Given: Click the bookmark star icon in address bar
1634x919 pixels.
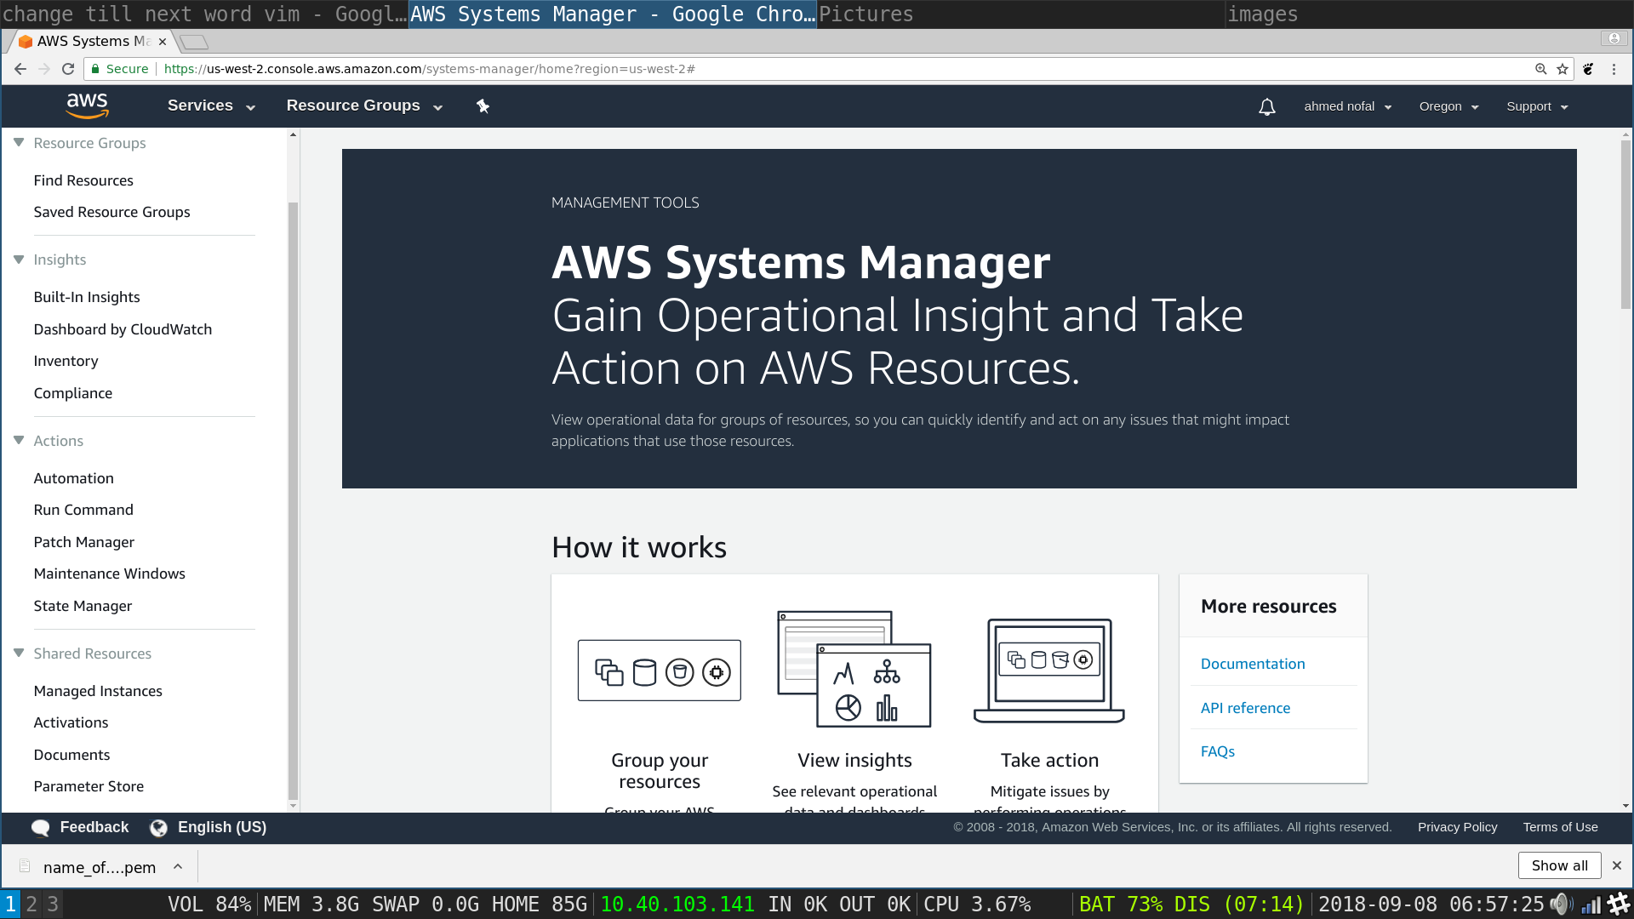Looking at the screenshot, I should pos(1563,69).
